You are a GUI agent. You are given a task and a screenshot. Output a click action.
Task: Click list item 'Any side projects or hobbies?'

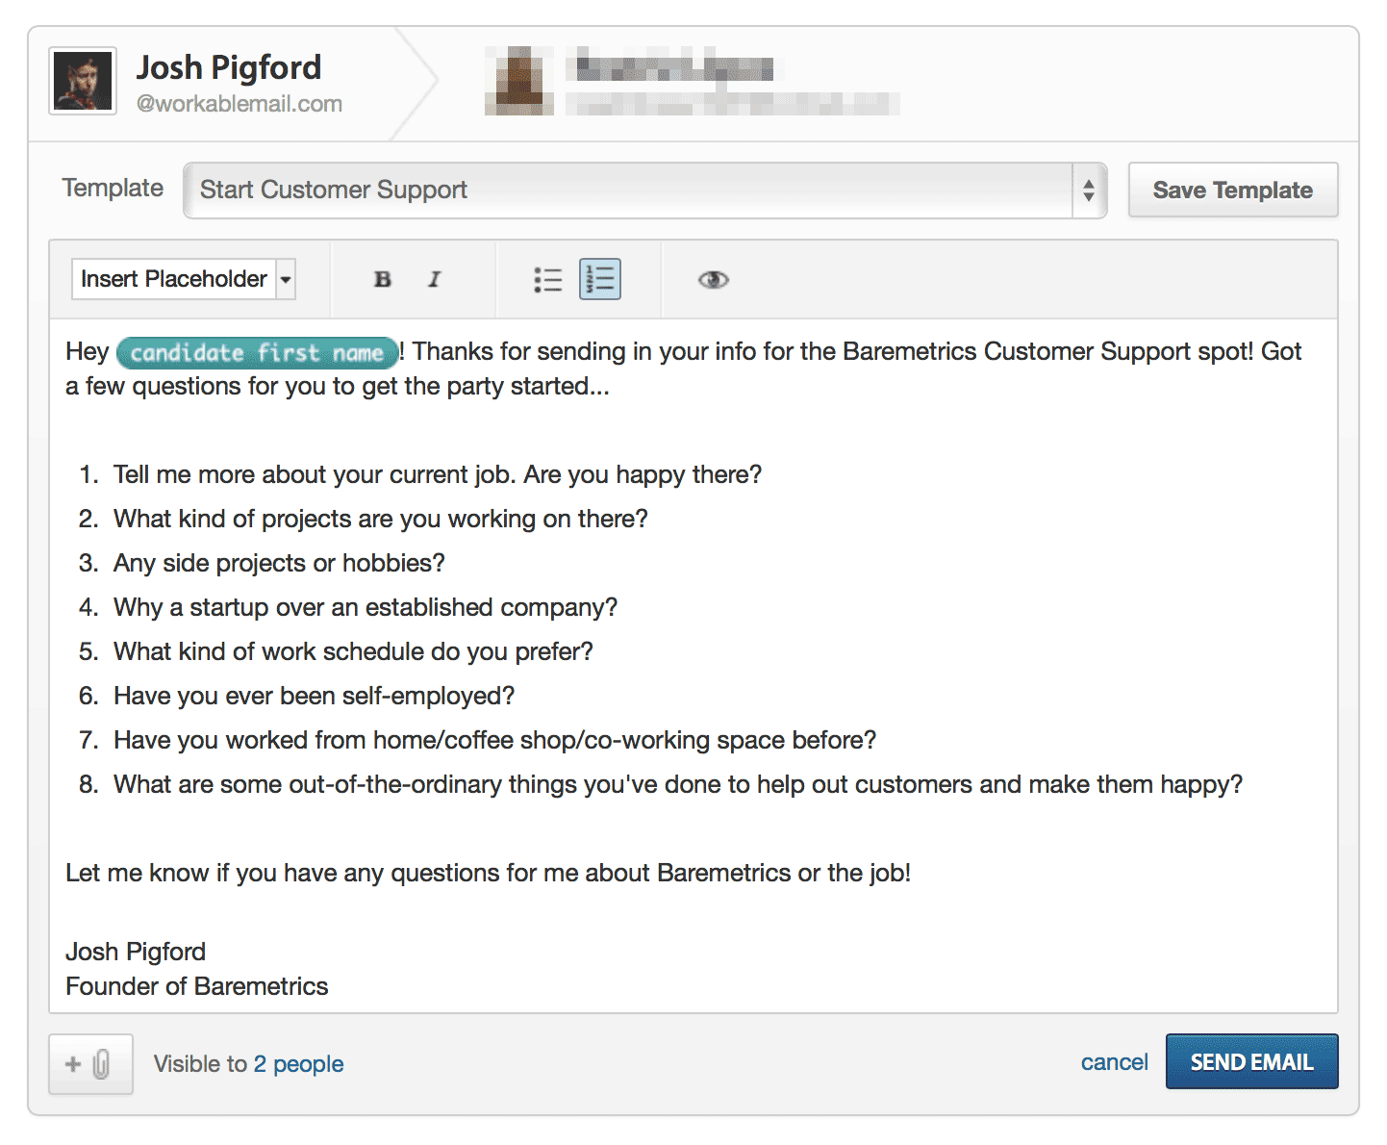click(279, 563)
